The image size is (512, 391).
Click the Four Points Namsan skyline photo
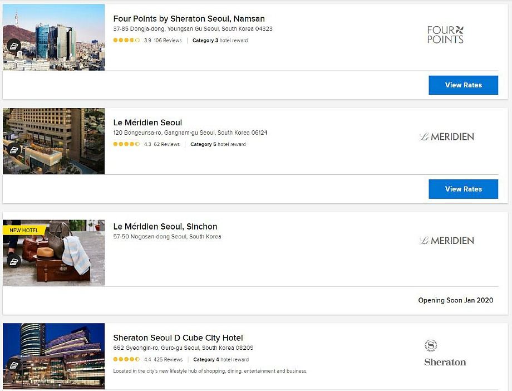pyautogui.click(x=53, y=37)
